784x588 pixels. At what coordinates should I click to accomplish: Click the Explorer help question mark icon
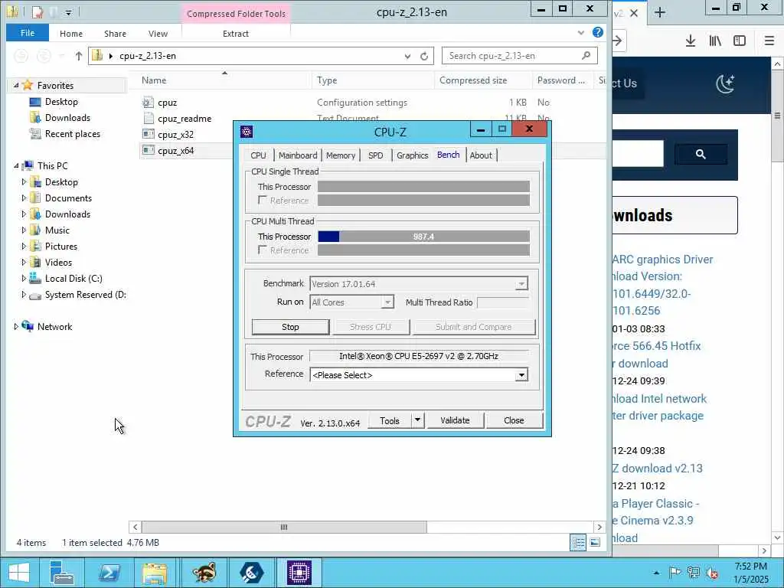(597, 32)
